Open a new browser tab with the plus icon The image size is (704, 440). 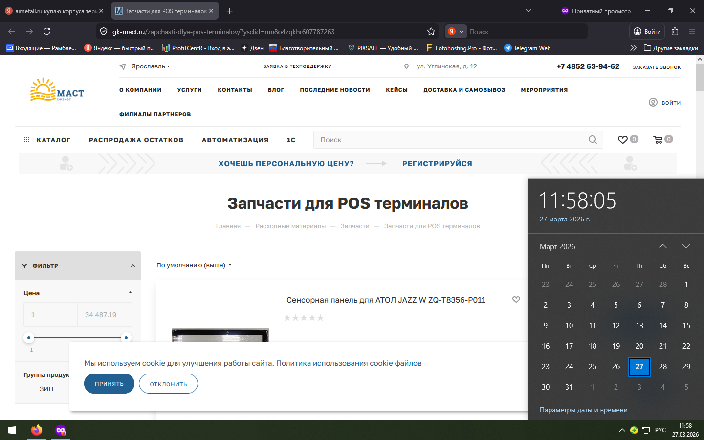[x=230, y=11]
